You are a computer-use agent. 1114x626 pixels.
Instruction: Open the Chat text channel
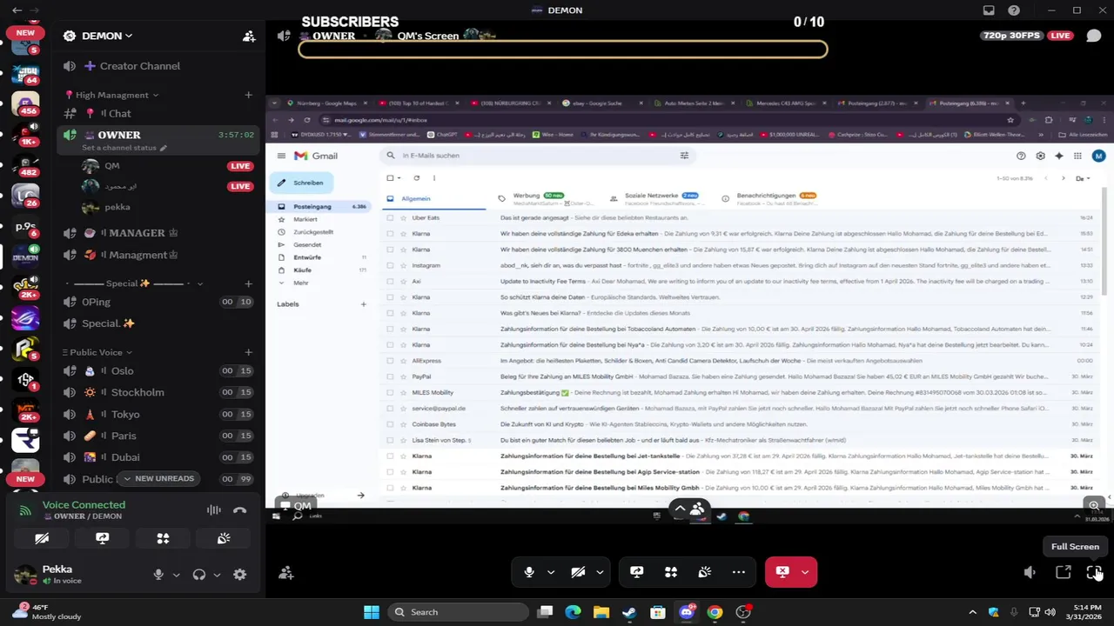pos(158,113)
